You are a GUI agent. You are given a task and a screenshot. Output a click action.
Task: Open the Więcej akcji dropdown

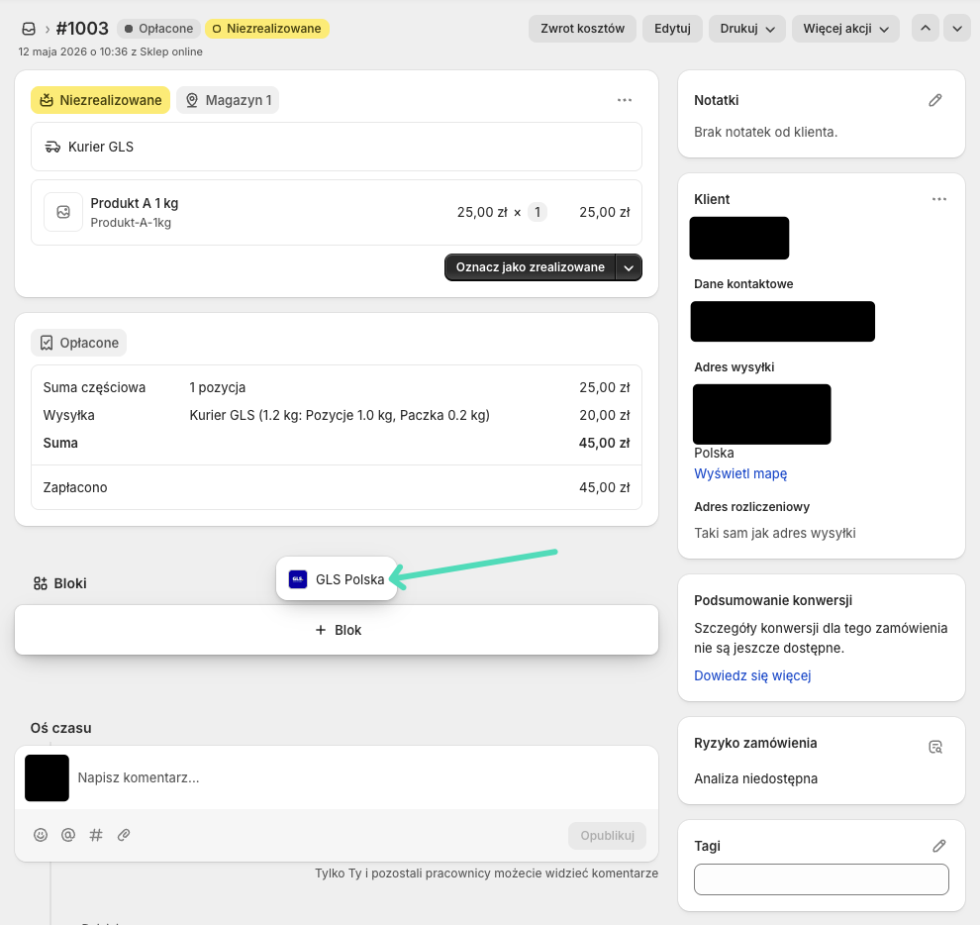[x=845, y=29]
